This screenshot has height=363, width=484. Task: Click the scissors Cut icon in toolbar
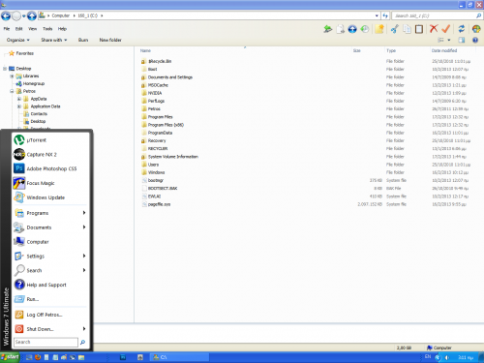394,29
